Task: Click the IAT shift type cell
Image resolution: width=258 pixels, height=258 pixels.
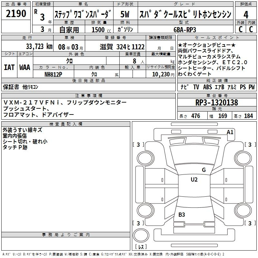Action: [9, 67]
